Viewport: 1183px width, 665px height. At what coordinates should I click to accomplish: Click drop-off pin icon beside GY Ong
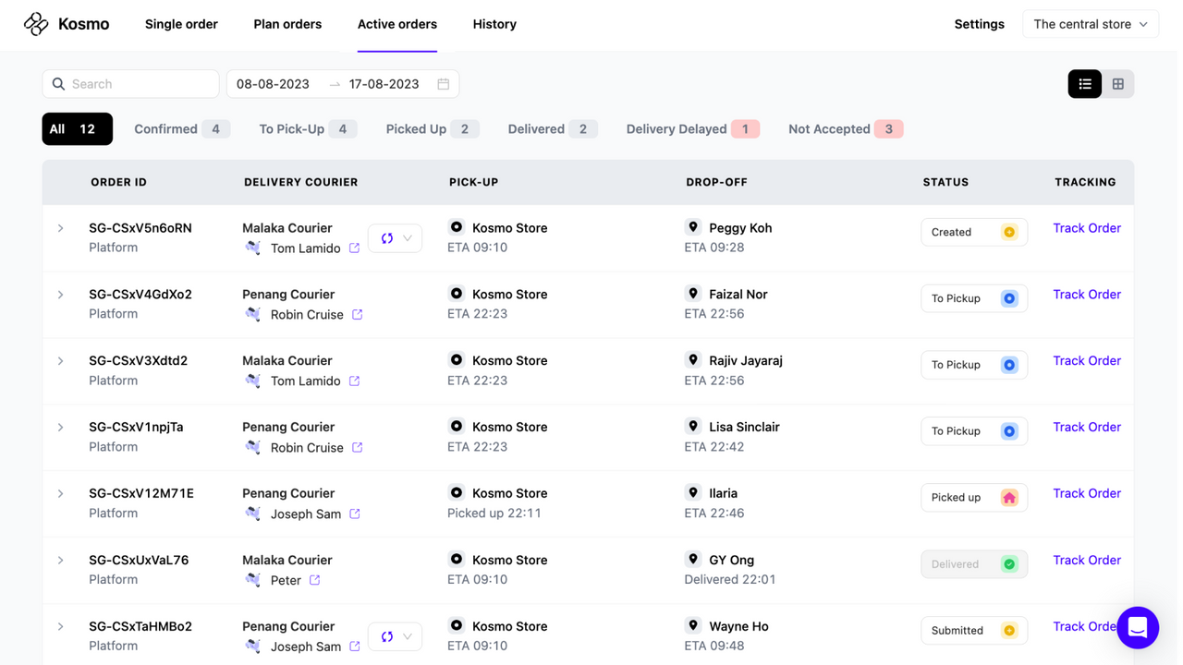point(693,560)
